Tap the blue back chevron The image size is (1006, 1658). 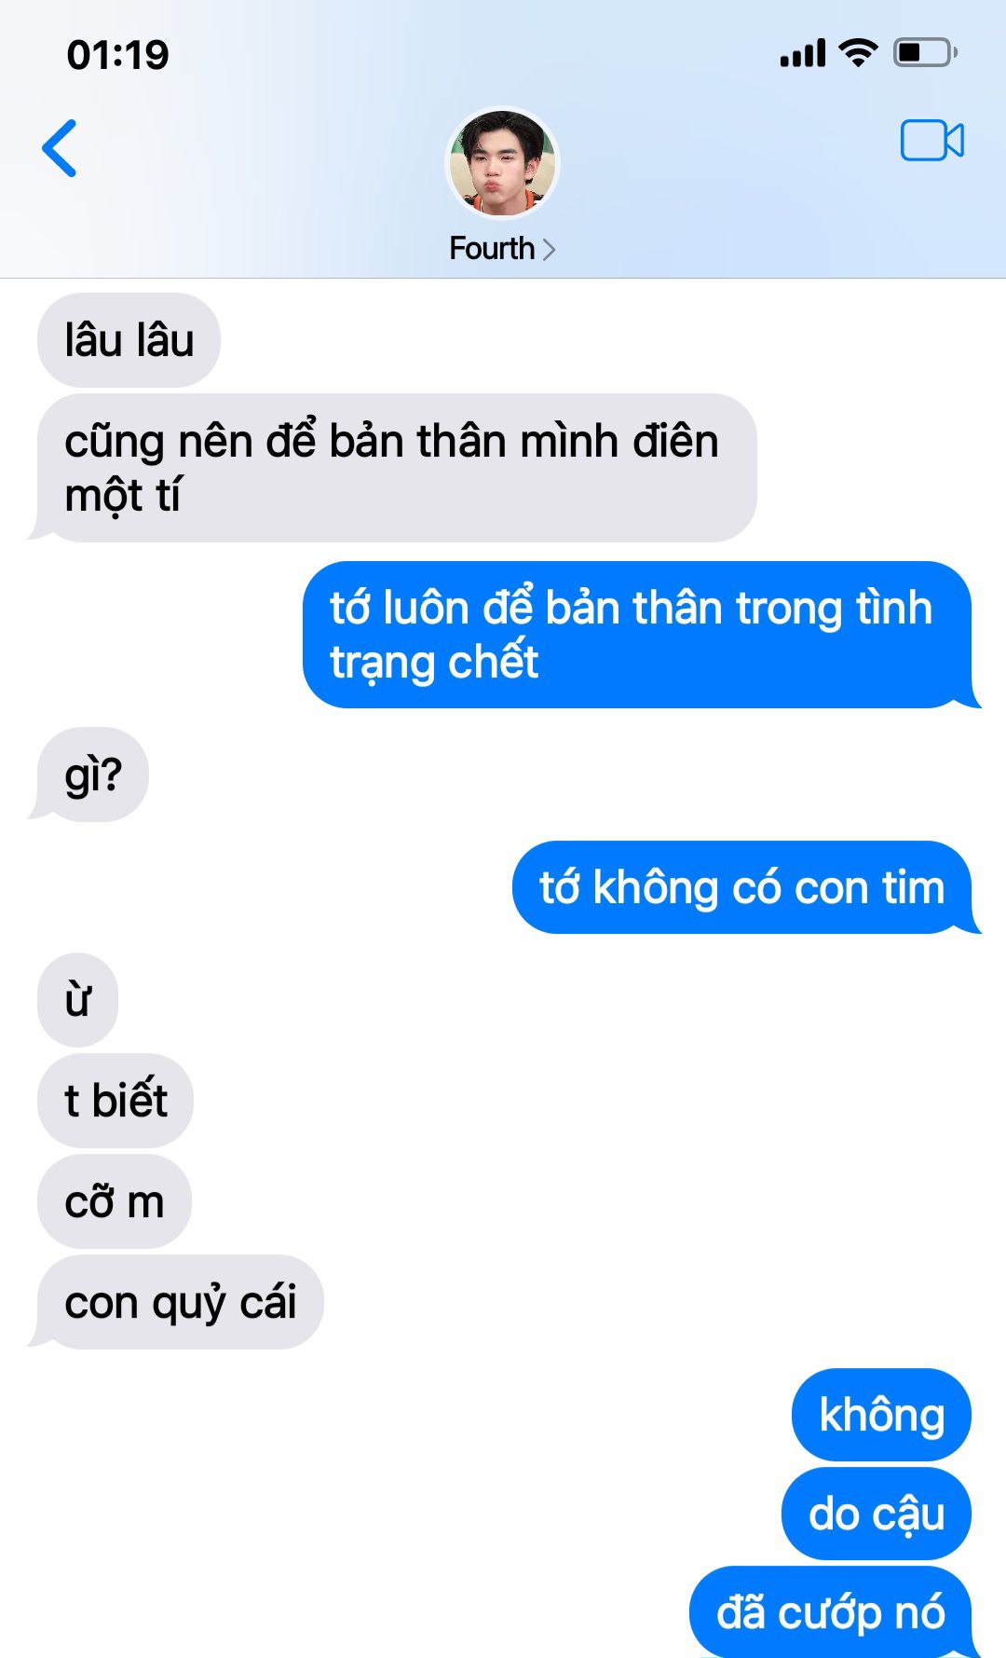[60, 148]
